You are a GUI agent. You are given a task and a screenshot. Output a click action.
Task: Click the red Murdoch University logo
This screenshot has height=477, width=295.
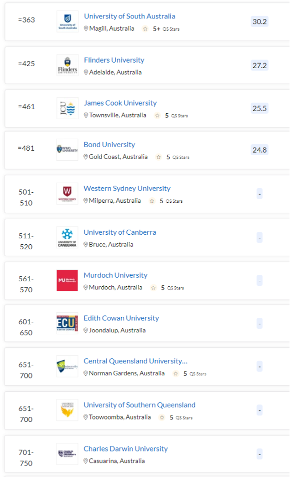67,280
